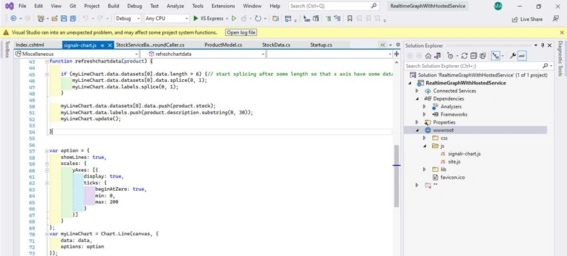Click the Save All icon
Screen dimensions: 567x256
(73, 19)
